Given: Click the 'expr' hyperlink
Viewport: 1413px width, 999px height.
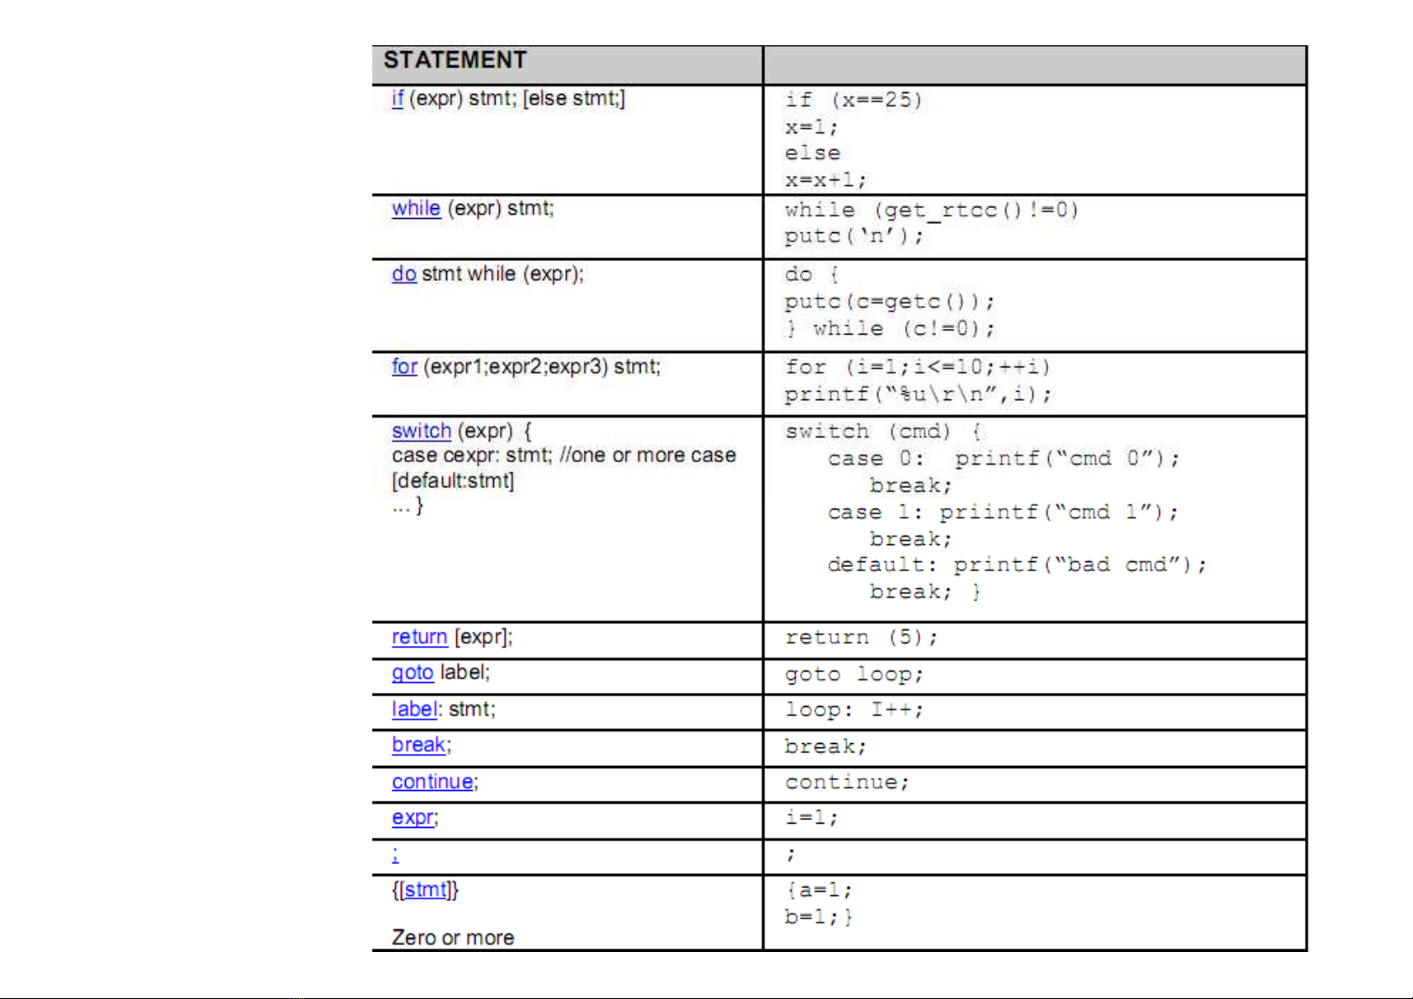Looking at the screenshot, I should [412, 817].
